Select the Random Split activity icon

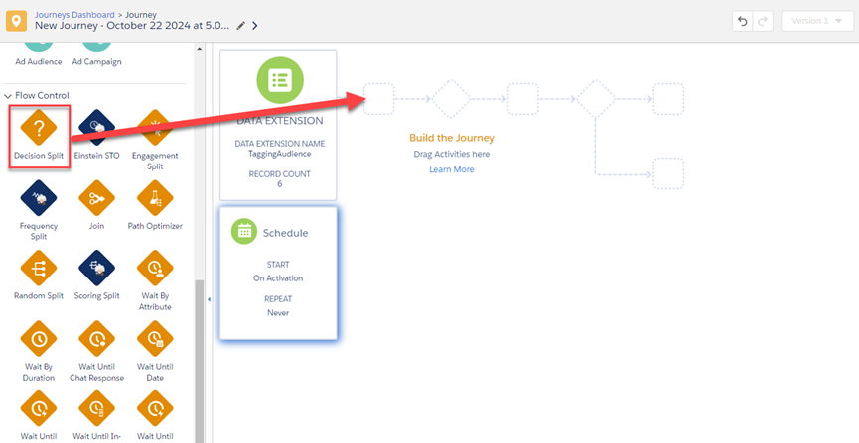(x=39, y=269)
